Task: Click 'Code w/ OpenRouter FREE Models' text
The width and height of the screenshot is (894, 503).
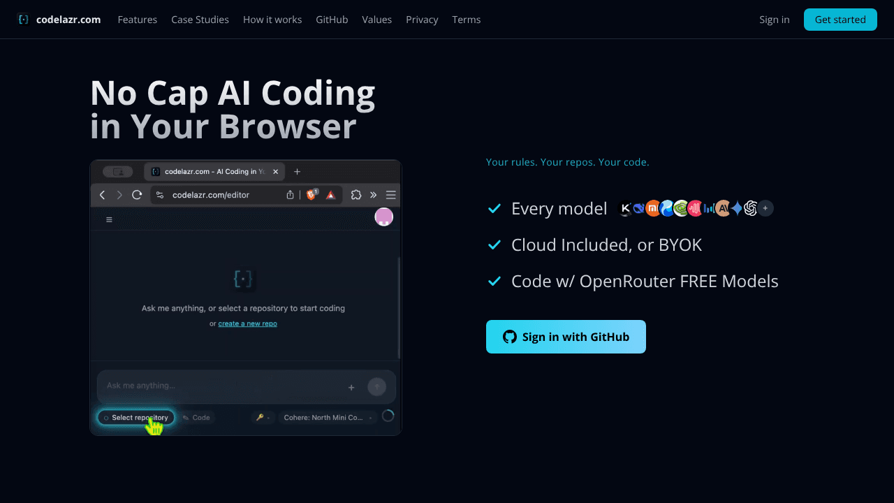Action: click(x=645, y=281)
